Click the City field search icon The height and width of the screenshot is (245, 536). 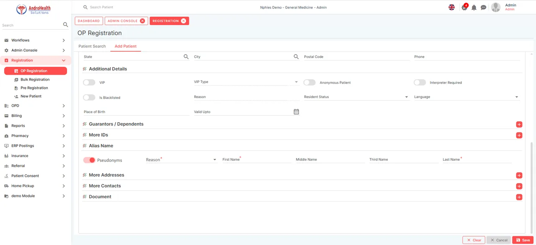coord(296,57)
